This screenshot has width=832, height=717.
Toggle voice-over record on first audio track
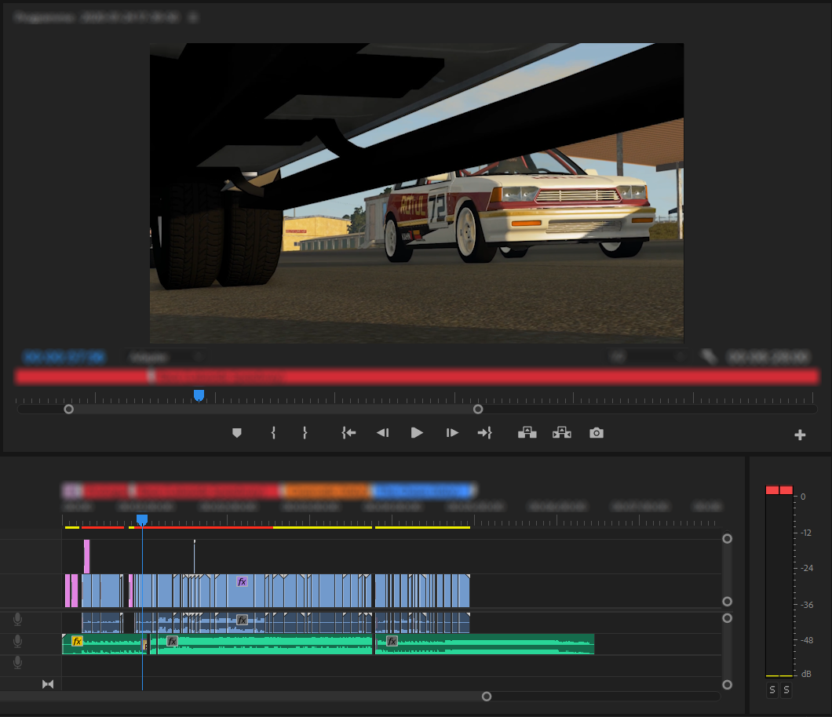17,619
